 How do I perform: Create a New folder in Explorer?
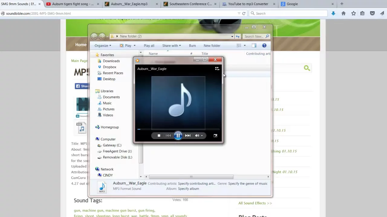coord(212,46)
